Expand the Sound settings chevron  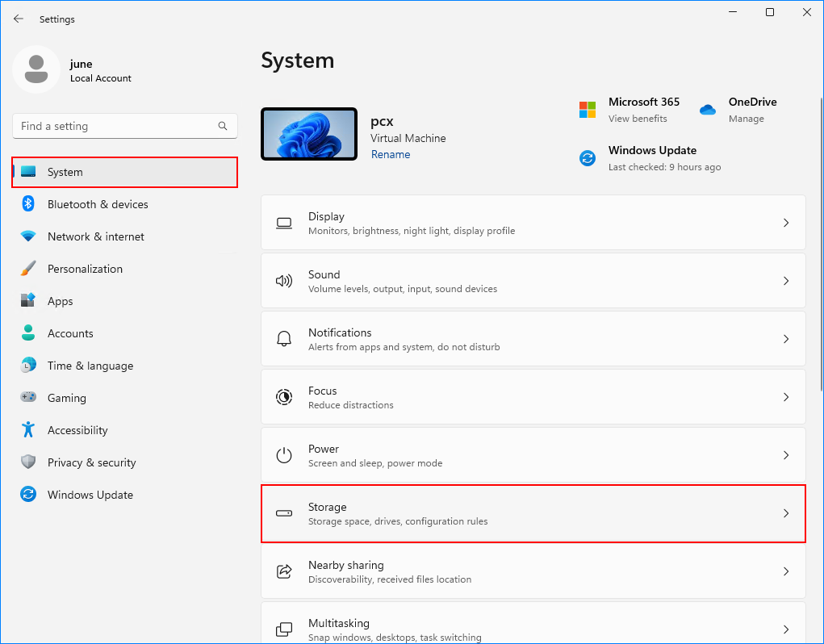point(786,281)
